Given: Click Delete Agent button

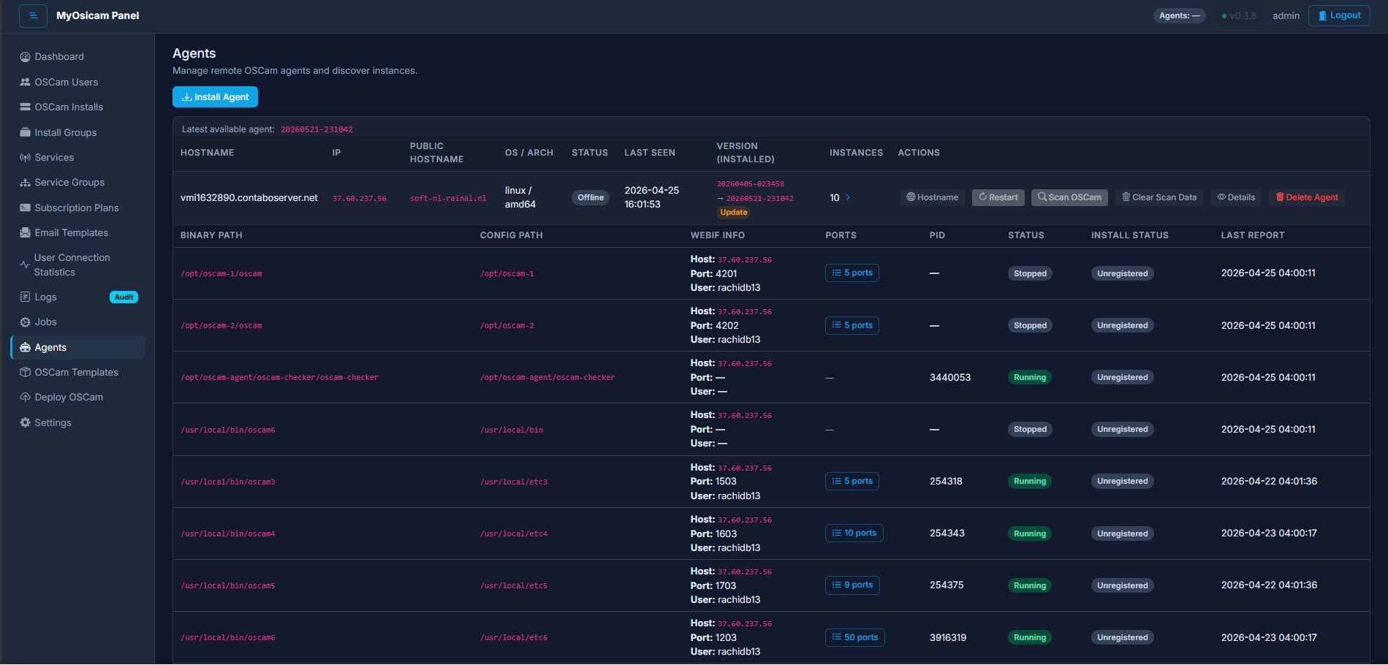Looking at the screenshot, I should [1307, 197].
